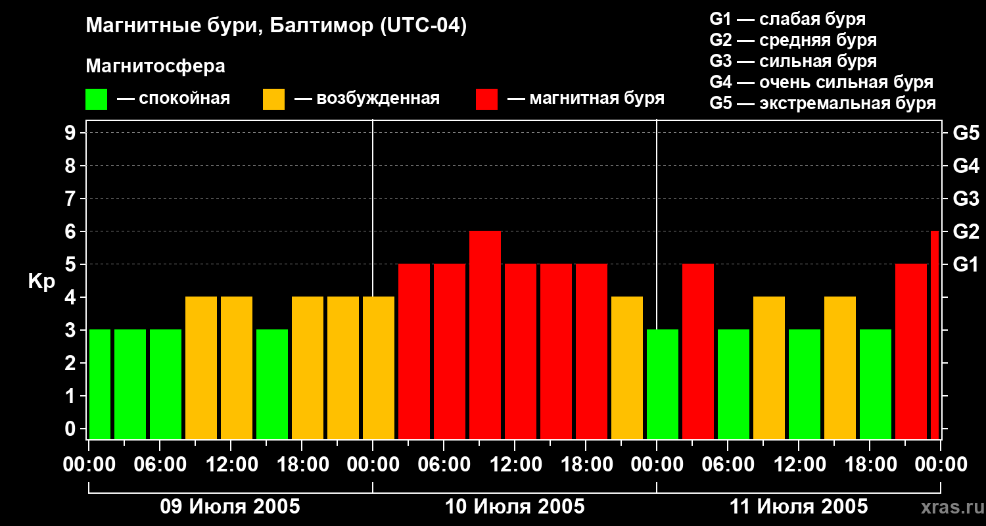Select the '11 Июля 2005' date label
986x526 pixels.
tap(799, 507)
